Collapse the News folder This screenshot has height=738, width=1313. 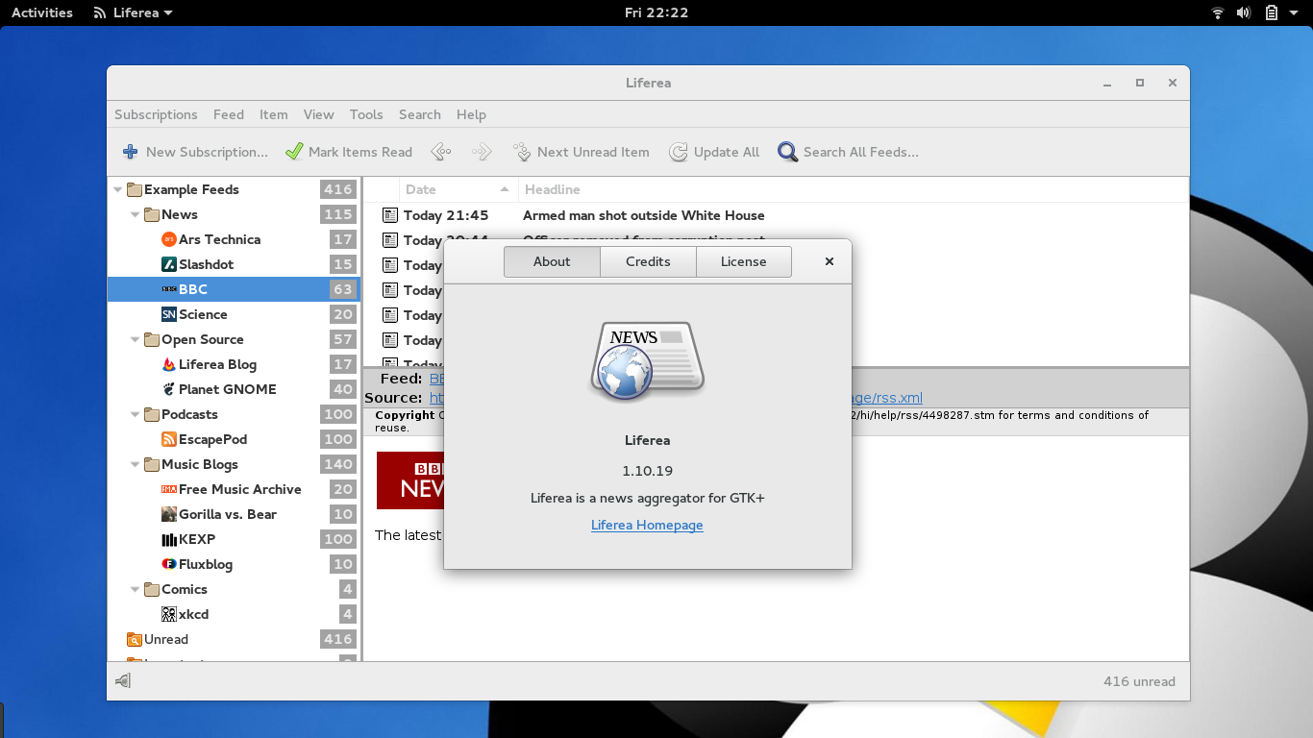tap(136, 214)
